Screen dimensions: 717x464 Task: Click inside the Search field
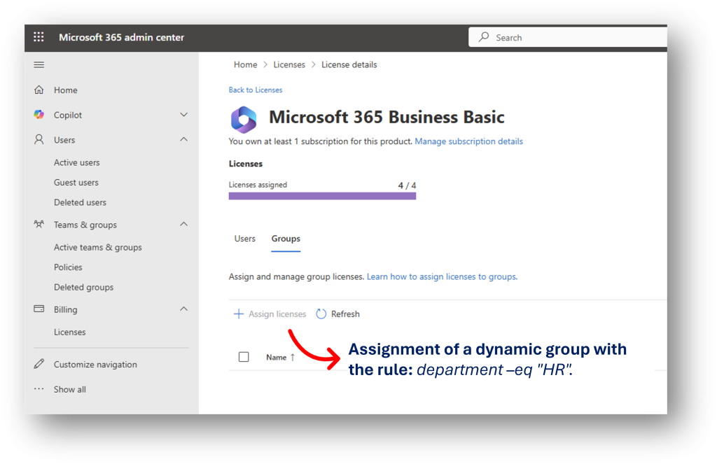567,37
